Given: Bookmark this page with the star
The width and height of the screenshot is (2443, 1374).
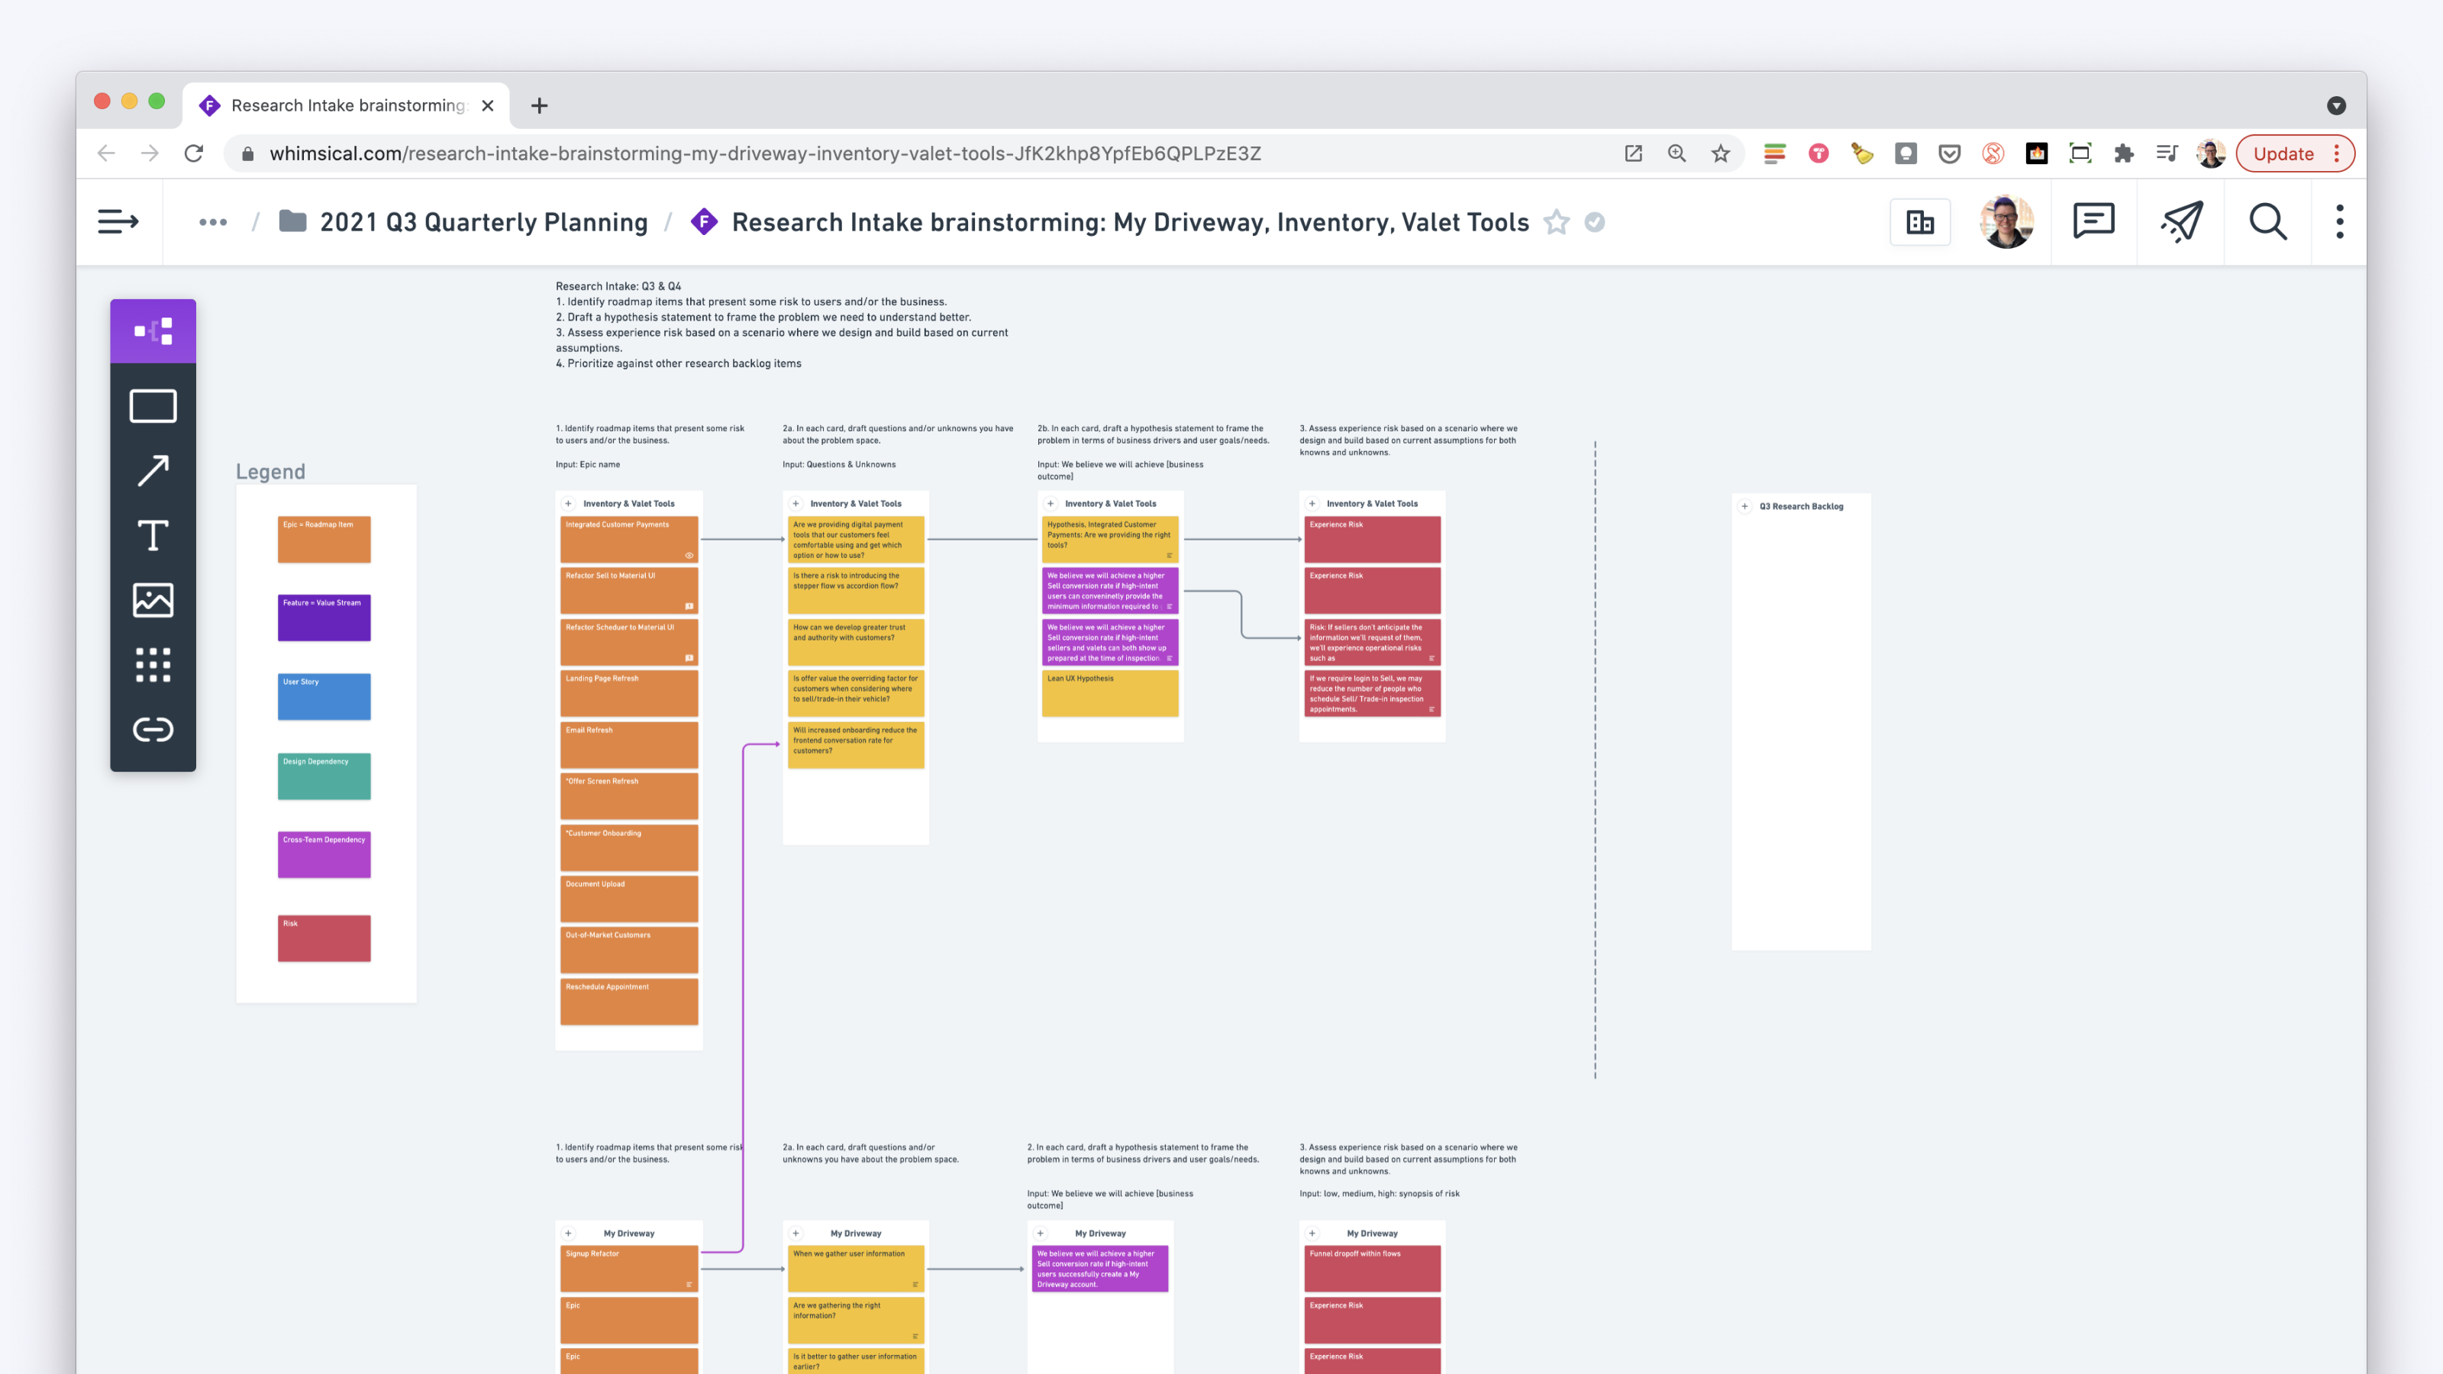Looking at the screenshot, I should point(1720,153).
